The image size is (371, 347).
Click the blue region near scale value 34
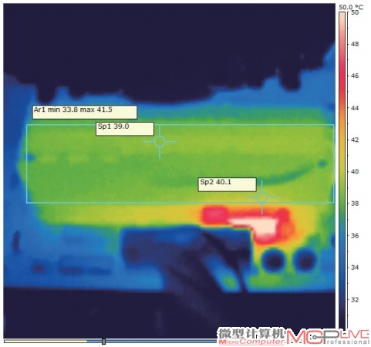point(342,268)
